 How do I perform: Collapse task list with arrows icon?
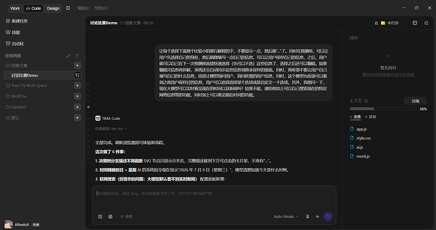68,56
